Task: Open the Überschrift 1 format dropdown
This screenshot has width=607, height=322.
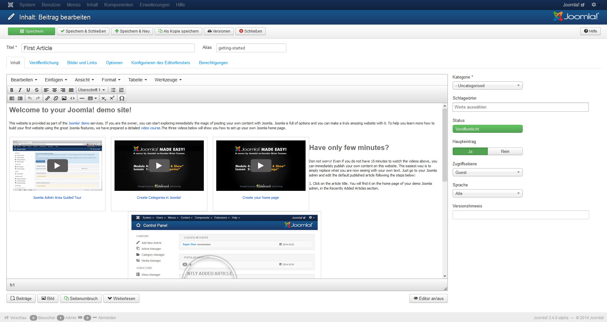Action: (92, 90)
